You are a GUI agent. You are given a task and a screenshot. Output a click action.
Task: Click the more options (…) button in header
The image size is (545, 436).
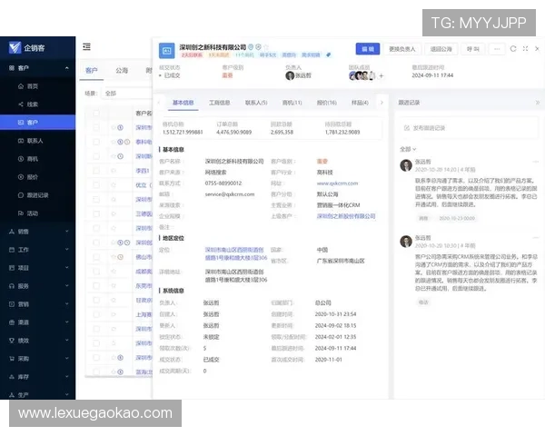point(497,49)
